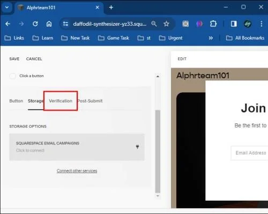
Task: Toggle the browser side panel
Action: click(x=234, y=24)
